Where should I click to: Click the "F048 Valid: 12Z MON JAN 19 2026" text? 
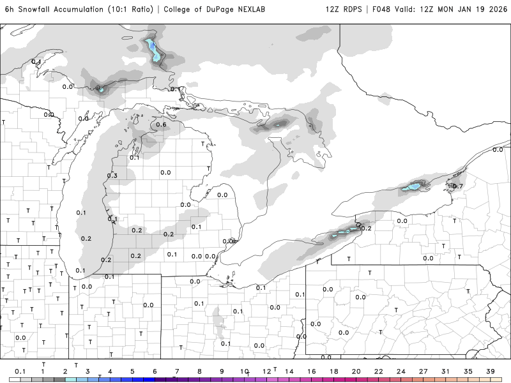439,10
